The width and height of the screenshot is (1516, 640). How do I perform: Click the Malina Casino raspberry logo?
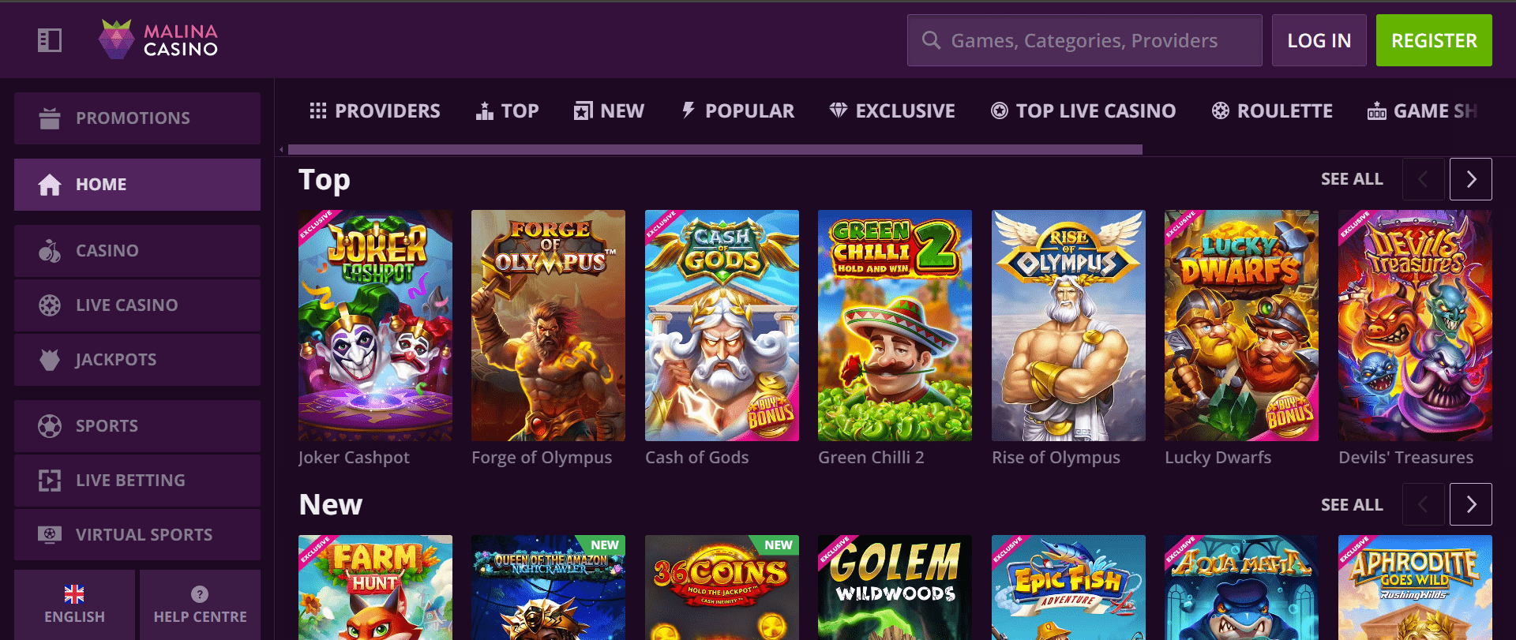tap(116, 39)
